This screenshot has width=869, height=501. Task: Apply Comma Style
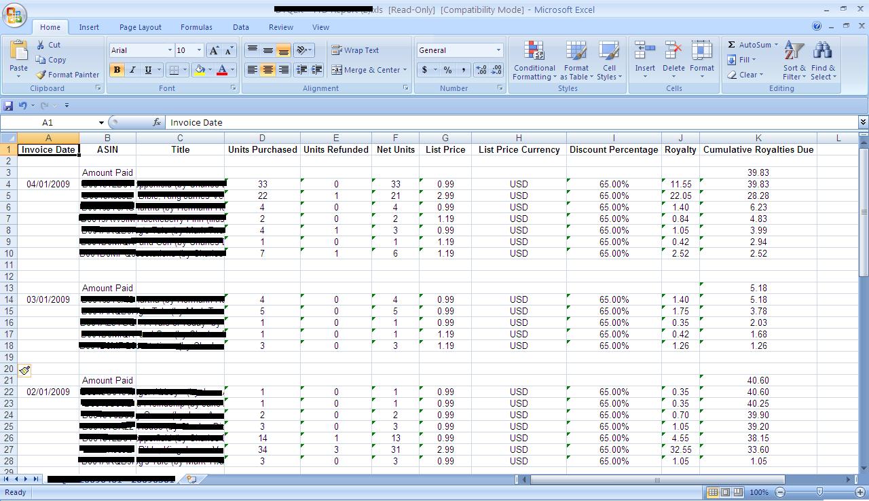(463, 70)
